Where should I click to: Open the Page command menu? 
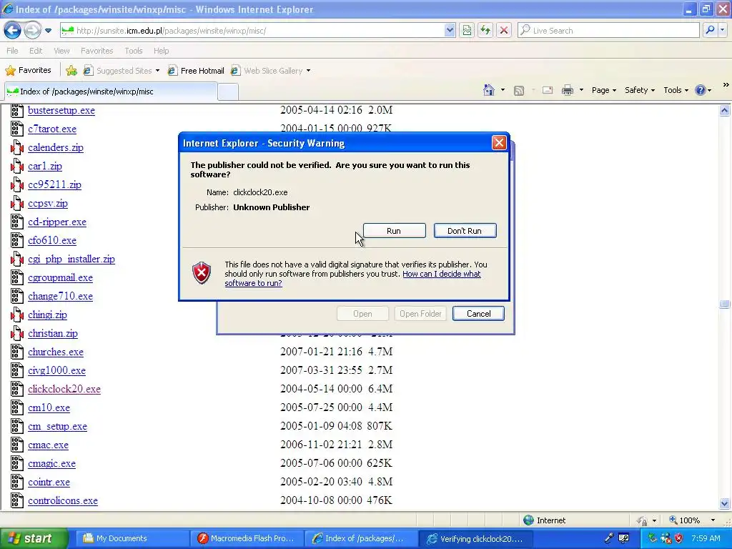pos(603,90)
